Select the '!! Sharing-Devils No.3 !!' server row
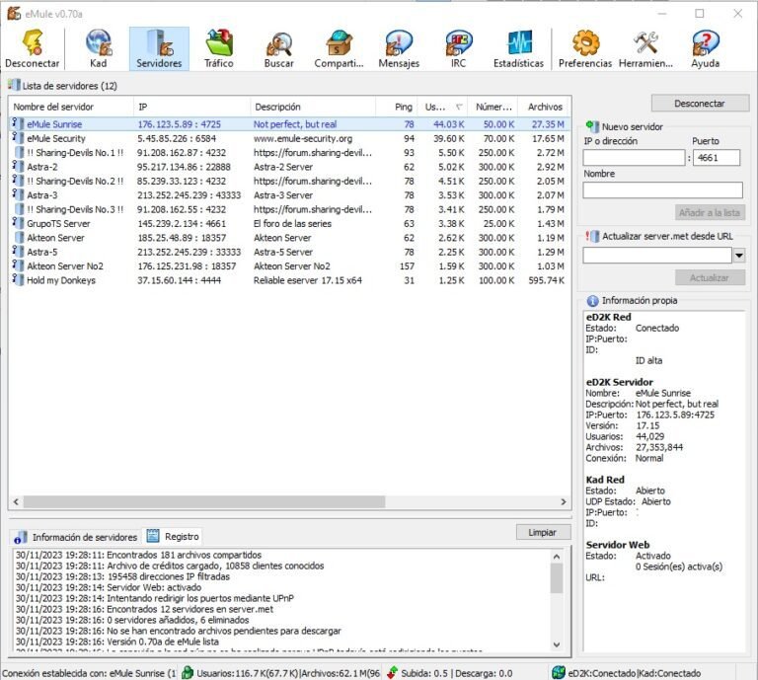The width and height of the screenshot is (758, 680). click(289, 209)
